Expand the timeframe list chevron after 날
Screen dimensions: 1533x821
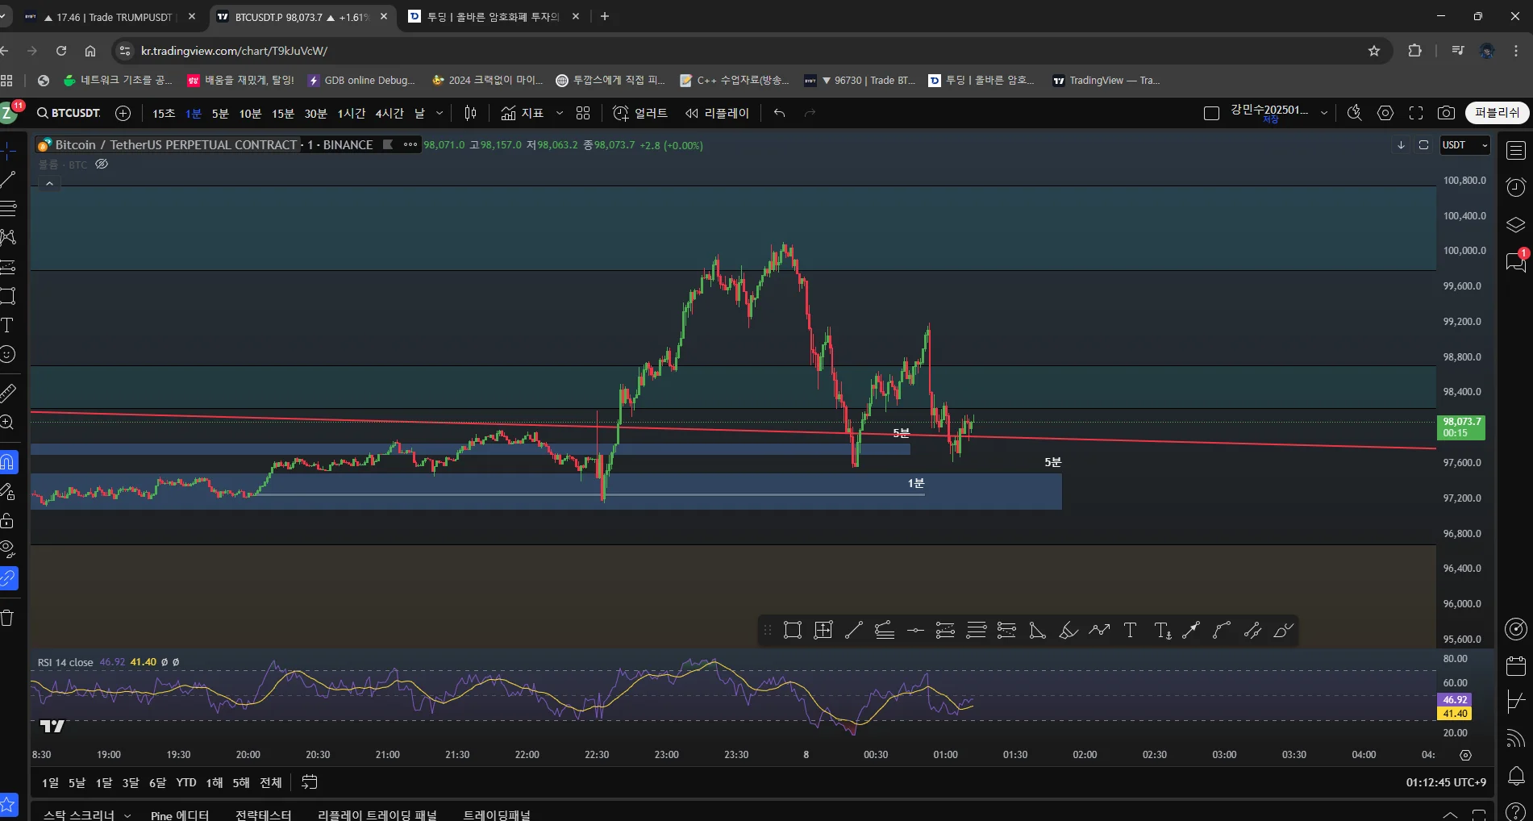point(439,113)
